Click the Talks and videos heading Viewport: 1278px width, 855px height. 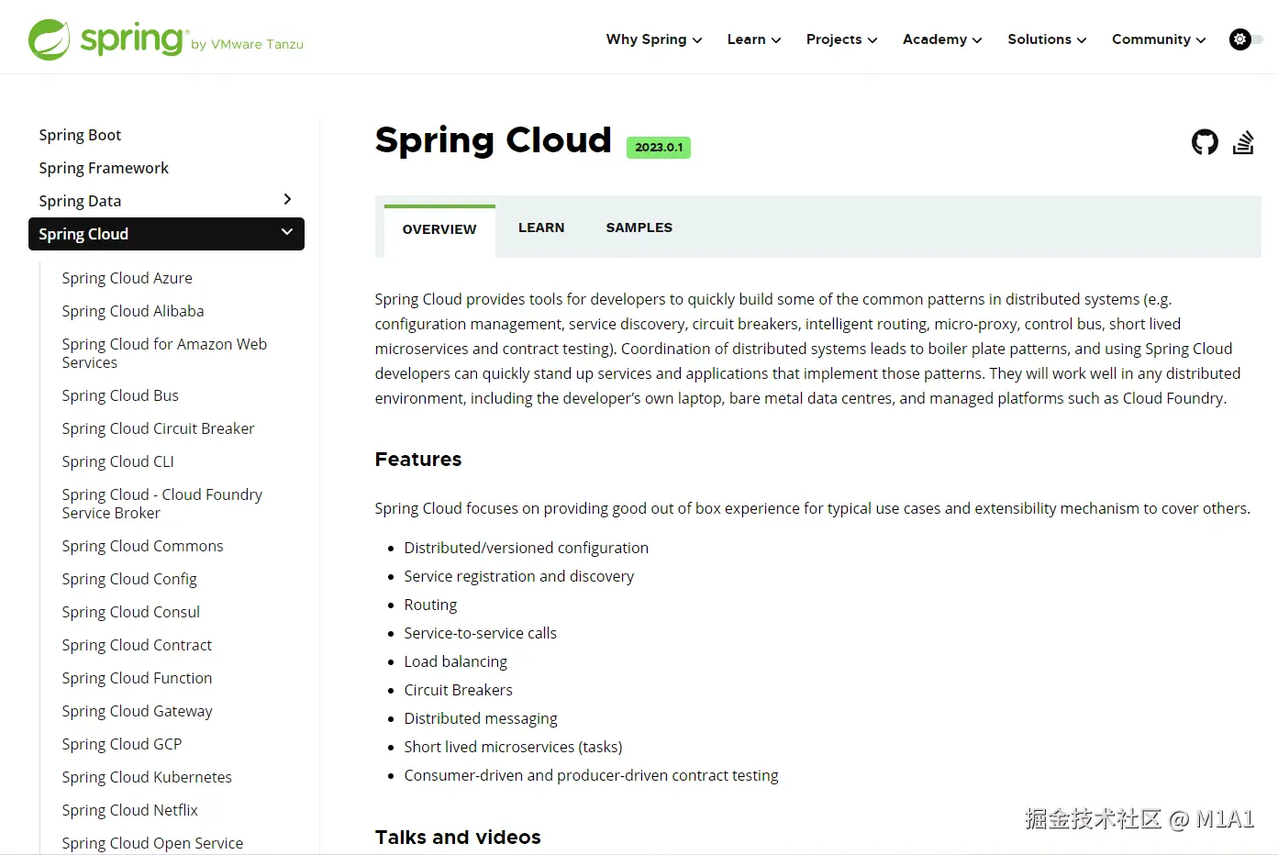click(458, 838)
